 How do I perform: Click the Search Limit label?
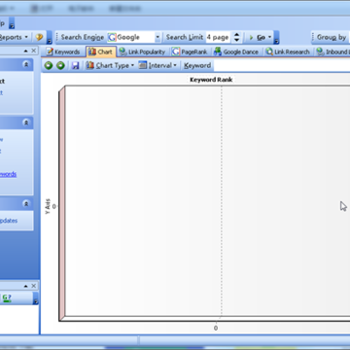pos(185,37)
